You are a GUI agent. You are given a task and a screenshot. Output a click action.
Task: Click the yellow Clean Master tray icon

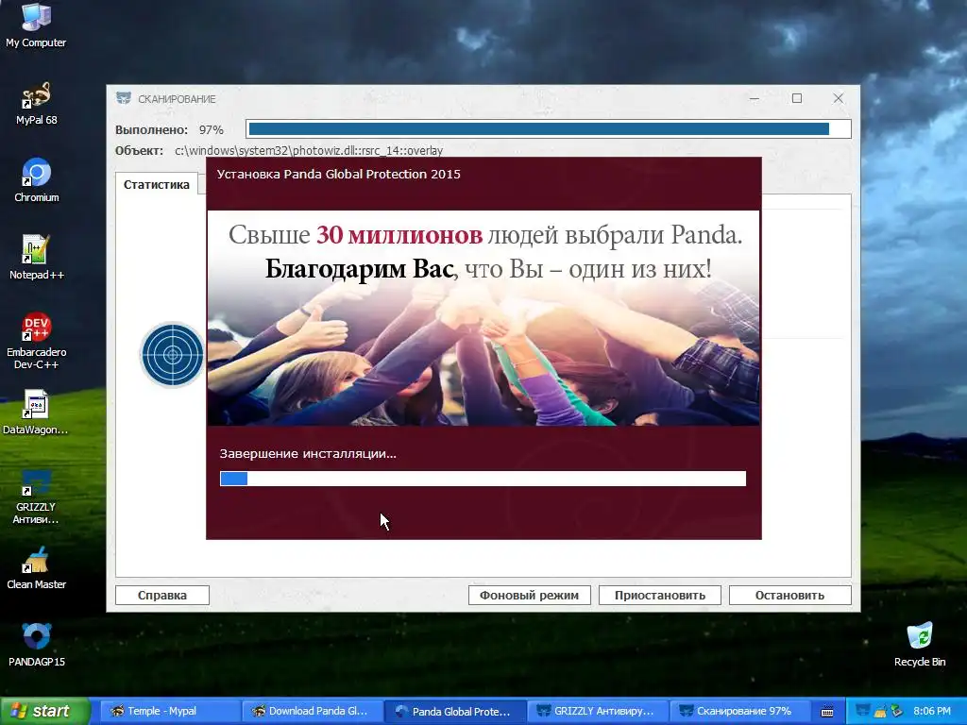tap(880, 711)
